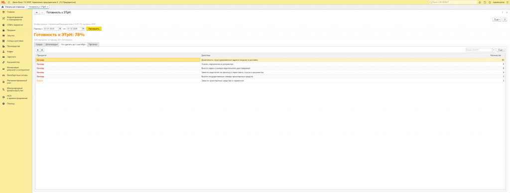Open Производство section

16,46
